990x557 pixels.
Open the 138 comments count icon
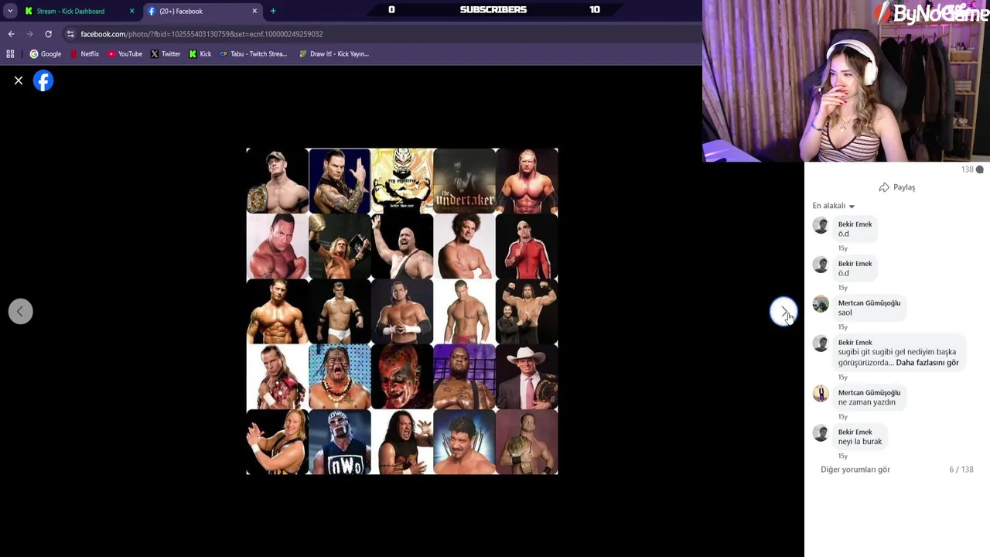[973, 169]
